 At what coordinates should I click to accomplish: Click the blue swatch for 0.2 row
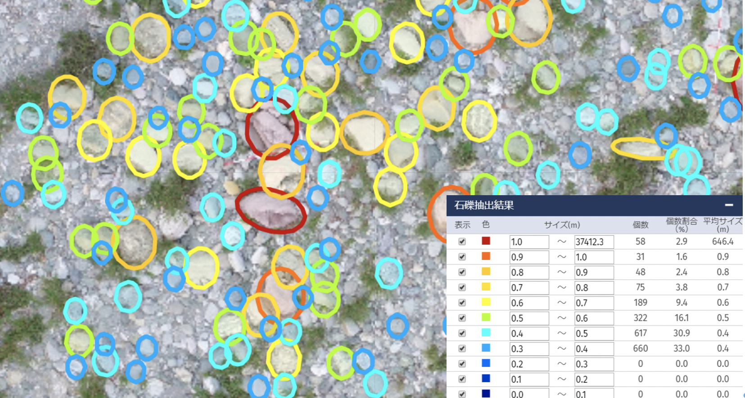tap(486, 363)
